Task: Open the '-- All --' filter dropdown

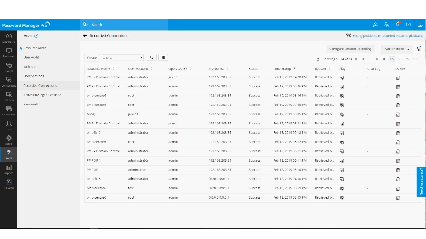Action: click(123, 58)
